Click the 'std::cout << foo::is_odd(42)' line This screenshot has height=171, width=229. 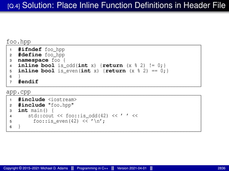(x=83, y=116)
